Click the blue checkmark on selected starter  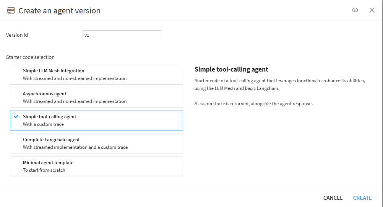(x=16, y=117)
